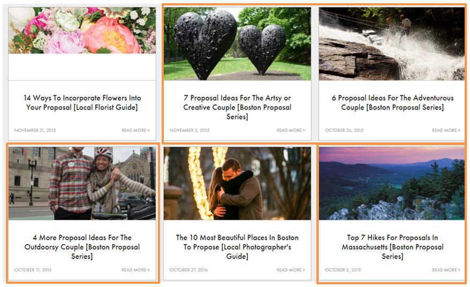Open 'The 10 Most Beautiful Places In Boston' title
Image resolution: width=470 pixels, height=287 pixels.
coord(237,247)
